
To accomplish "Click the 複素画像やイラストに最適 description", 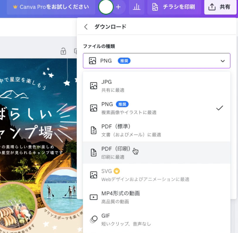I will pos(129,113).
